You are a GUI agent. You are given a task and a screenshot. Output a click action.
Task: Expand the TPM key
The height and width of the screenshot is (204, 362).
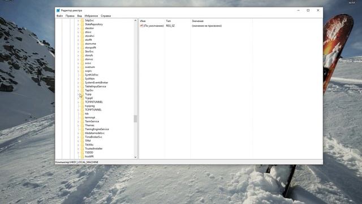tap(78, 141)
